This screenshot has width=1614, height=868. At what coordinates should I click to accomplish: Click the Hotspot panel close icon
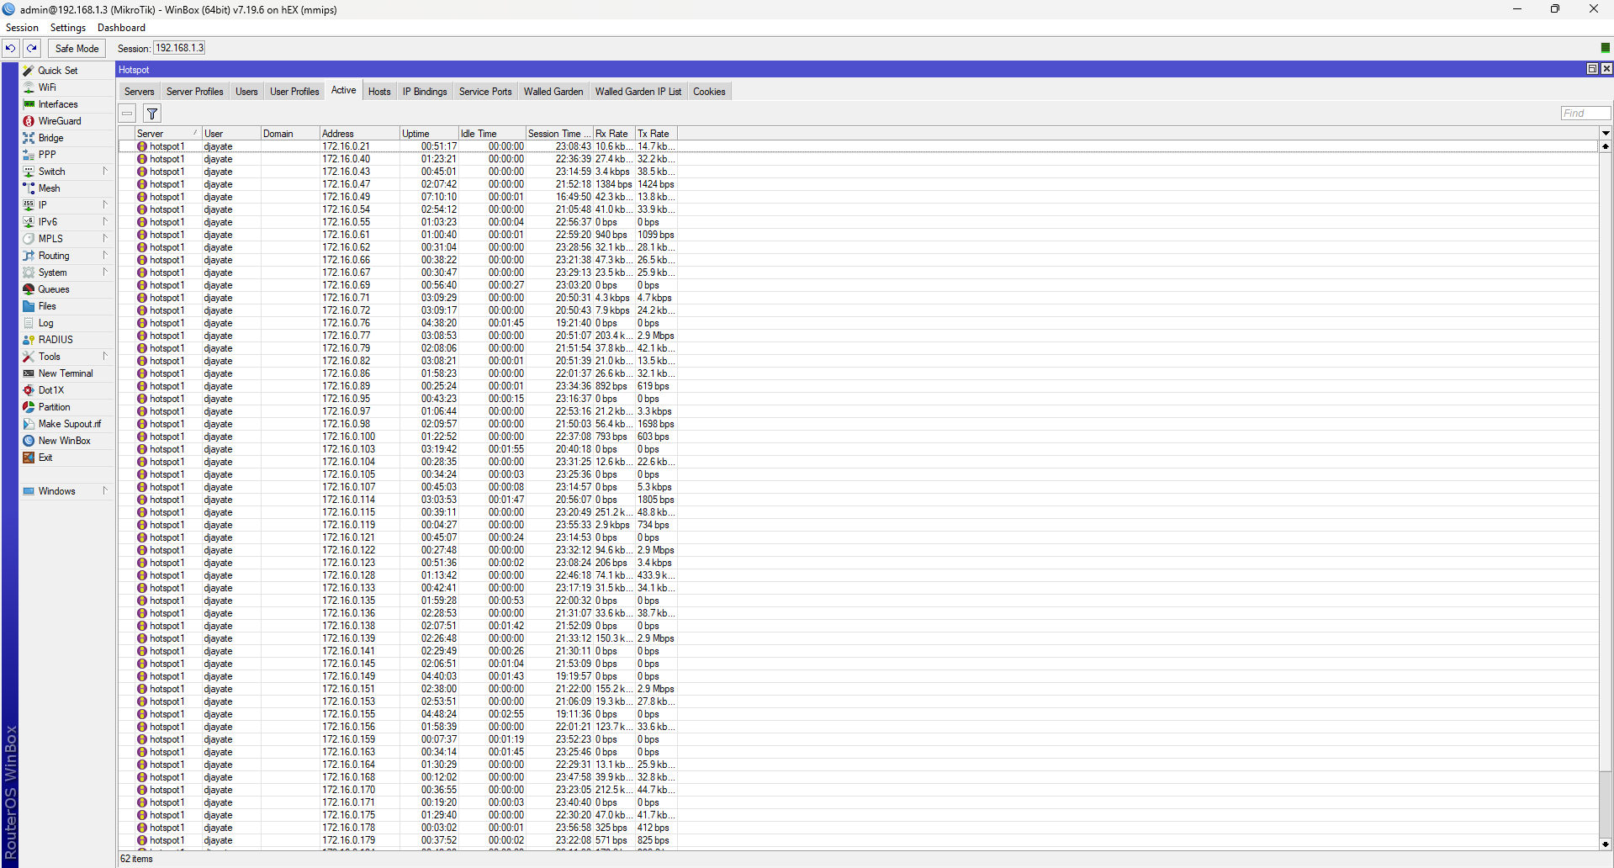pos(1606,69)
